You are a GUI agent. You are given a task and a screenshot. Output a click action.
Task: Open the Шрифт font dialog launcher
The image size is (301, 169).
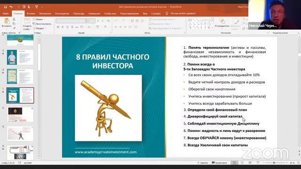(111, 33)
